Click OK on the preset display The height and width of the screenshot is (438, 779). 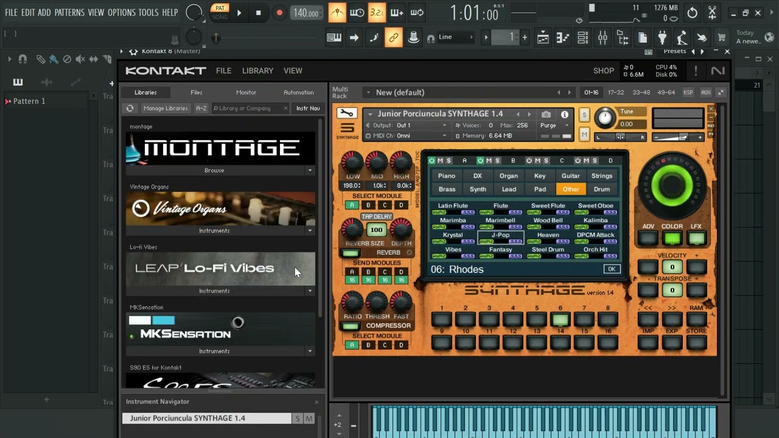click(x=612, y=269)
